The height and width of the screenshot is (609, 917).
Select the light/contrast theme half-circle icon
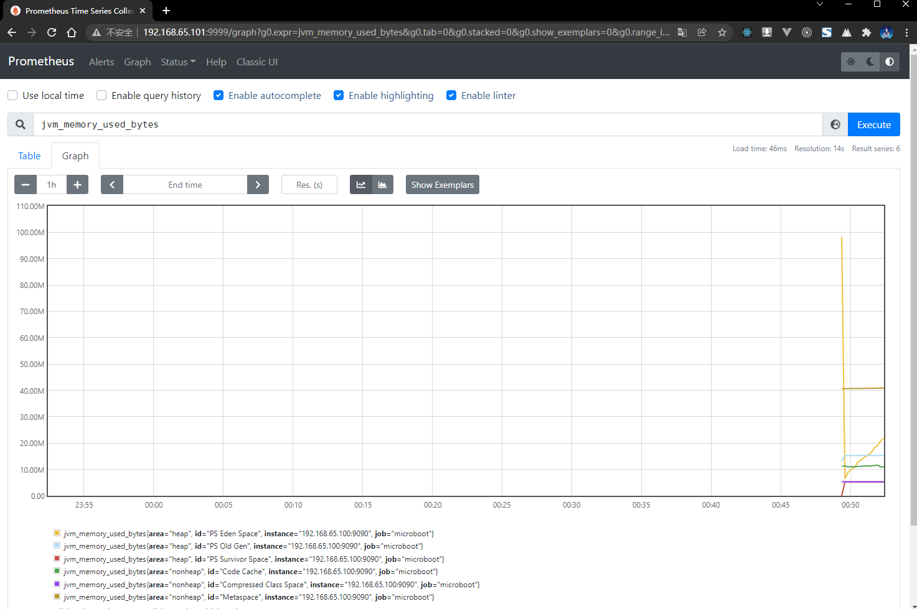point(890,62)
